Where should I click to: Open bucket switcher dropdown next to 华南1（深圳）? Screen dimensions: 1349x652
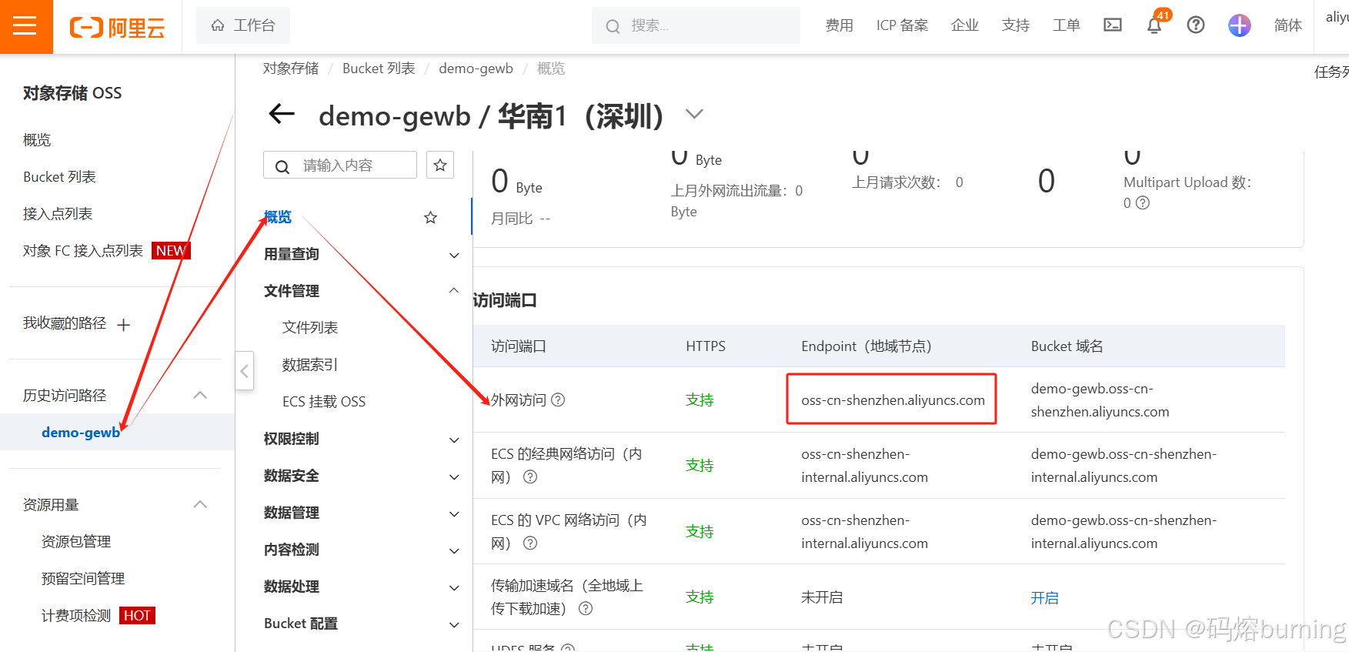pos(694,115)
